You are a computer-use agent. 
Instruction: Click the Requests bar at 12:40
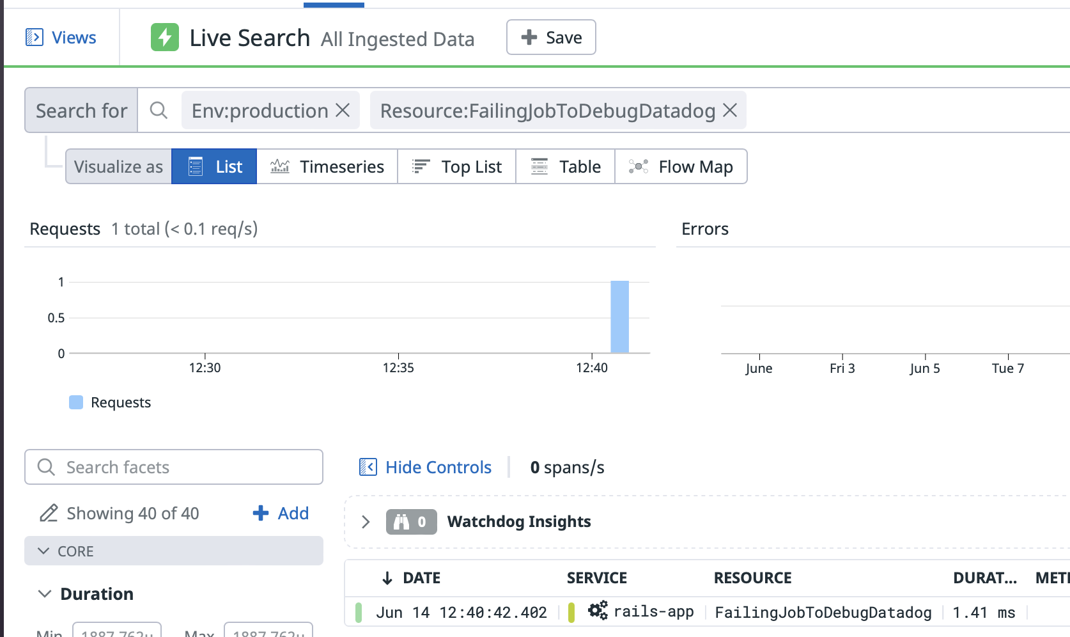[x=619, y=317]
